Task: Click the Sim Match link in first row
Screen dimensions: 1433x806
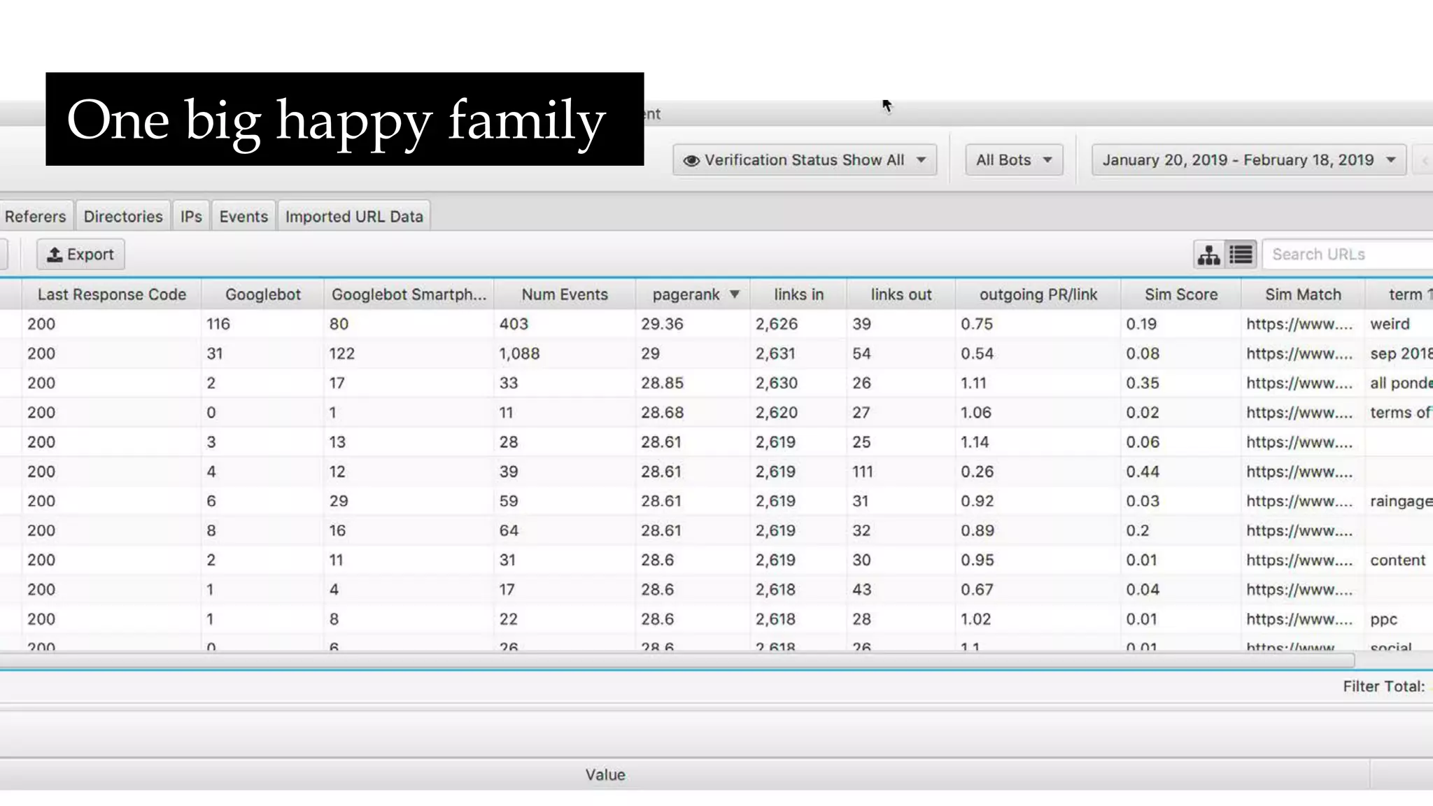Action: click(x=1299, y=324)
